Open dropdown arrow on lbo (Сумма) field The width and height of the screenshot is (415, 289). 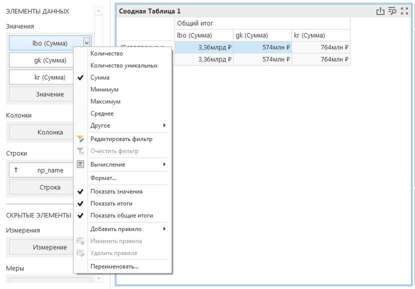[86, 43]
